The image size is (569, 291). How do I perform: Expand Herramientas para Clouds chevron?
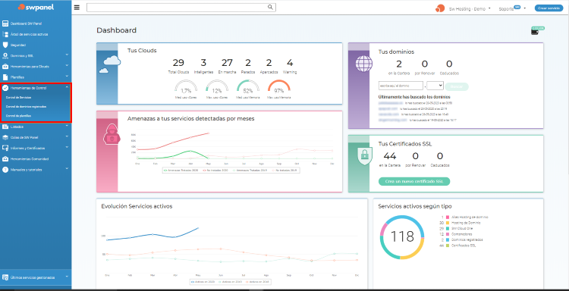click(67, 66)
